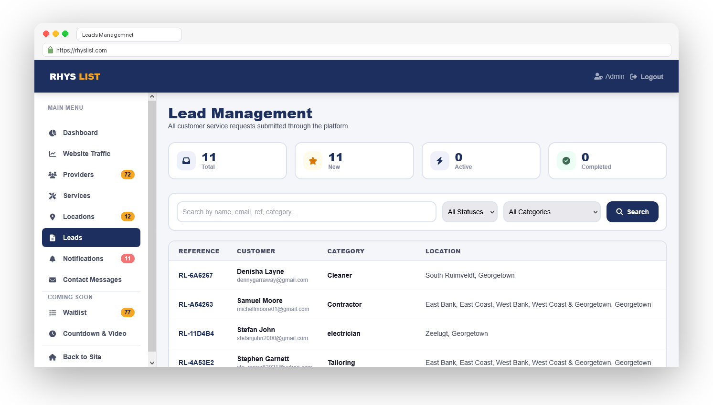
Task: Click the Contact Messages menu label
Action: click(92, 280)
